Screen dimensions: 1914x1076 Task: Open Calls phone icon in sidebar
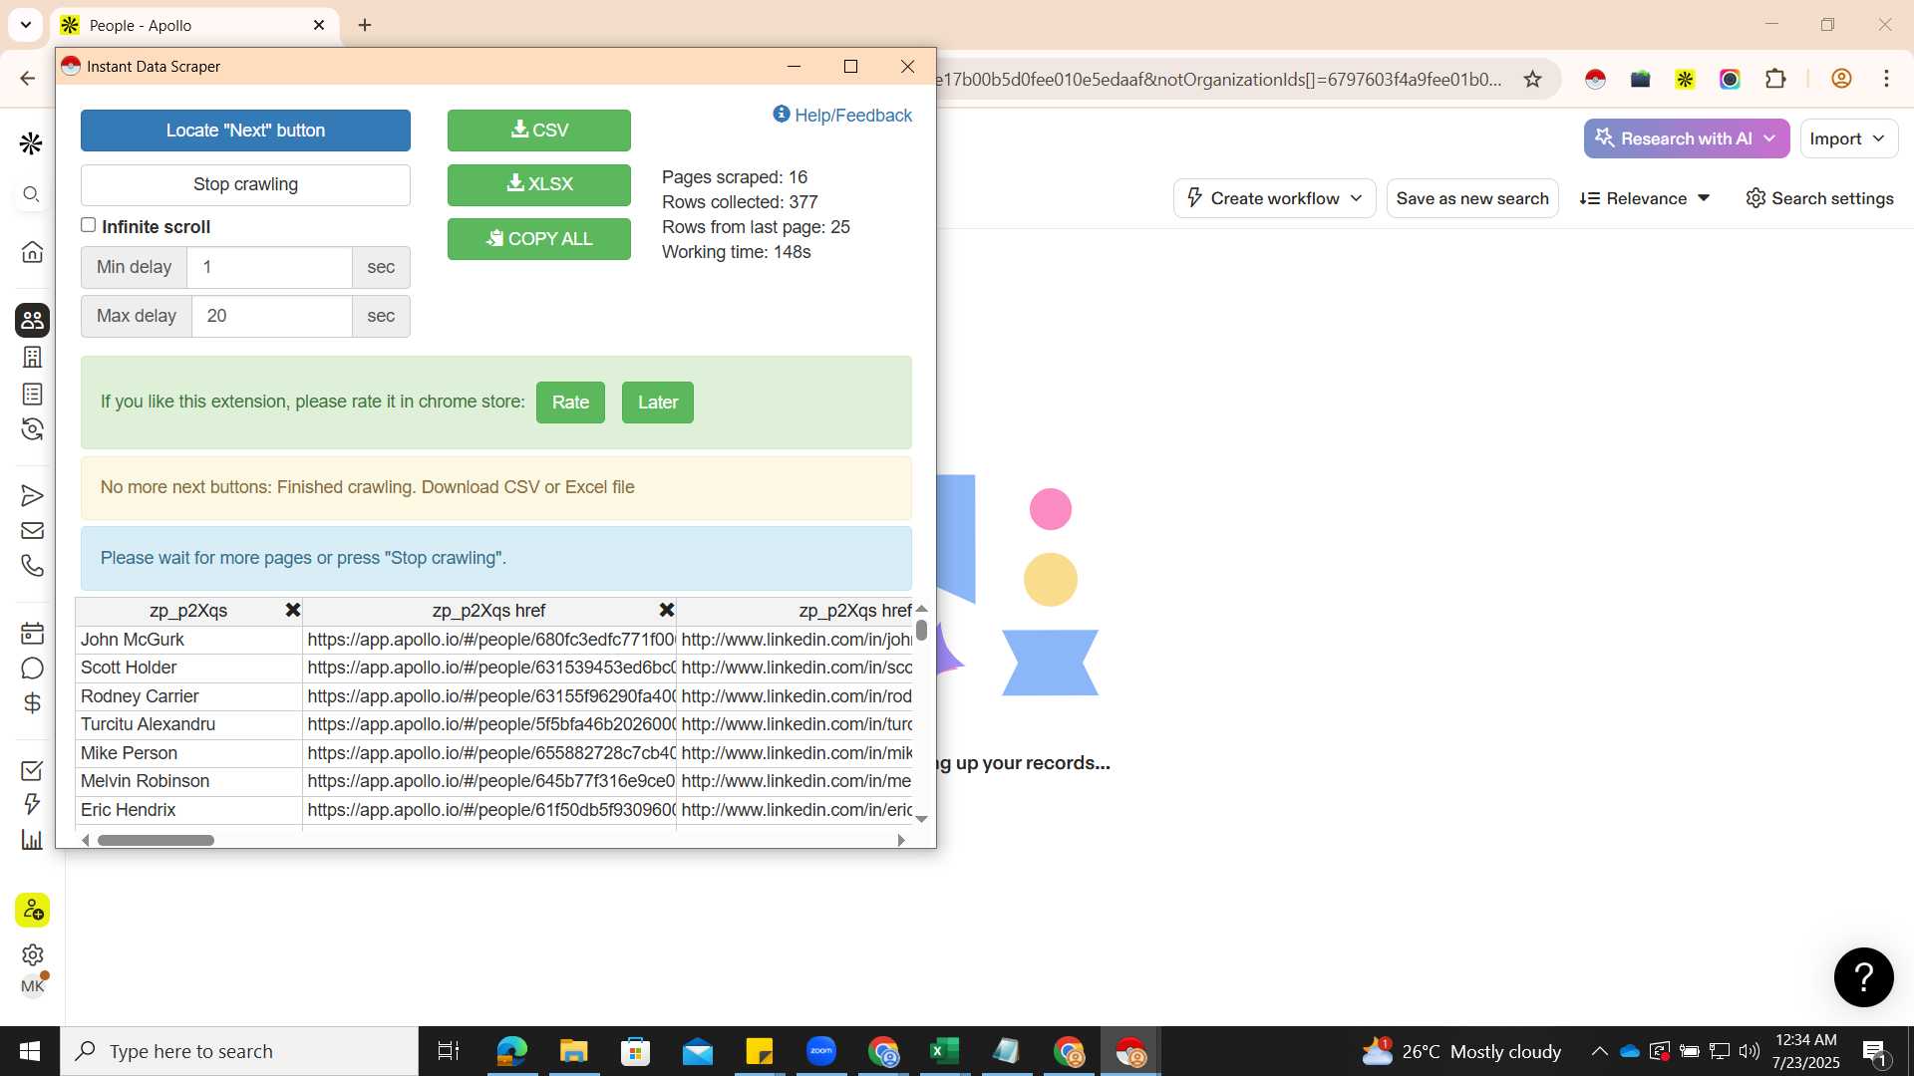[32, 566]
